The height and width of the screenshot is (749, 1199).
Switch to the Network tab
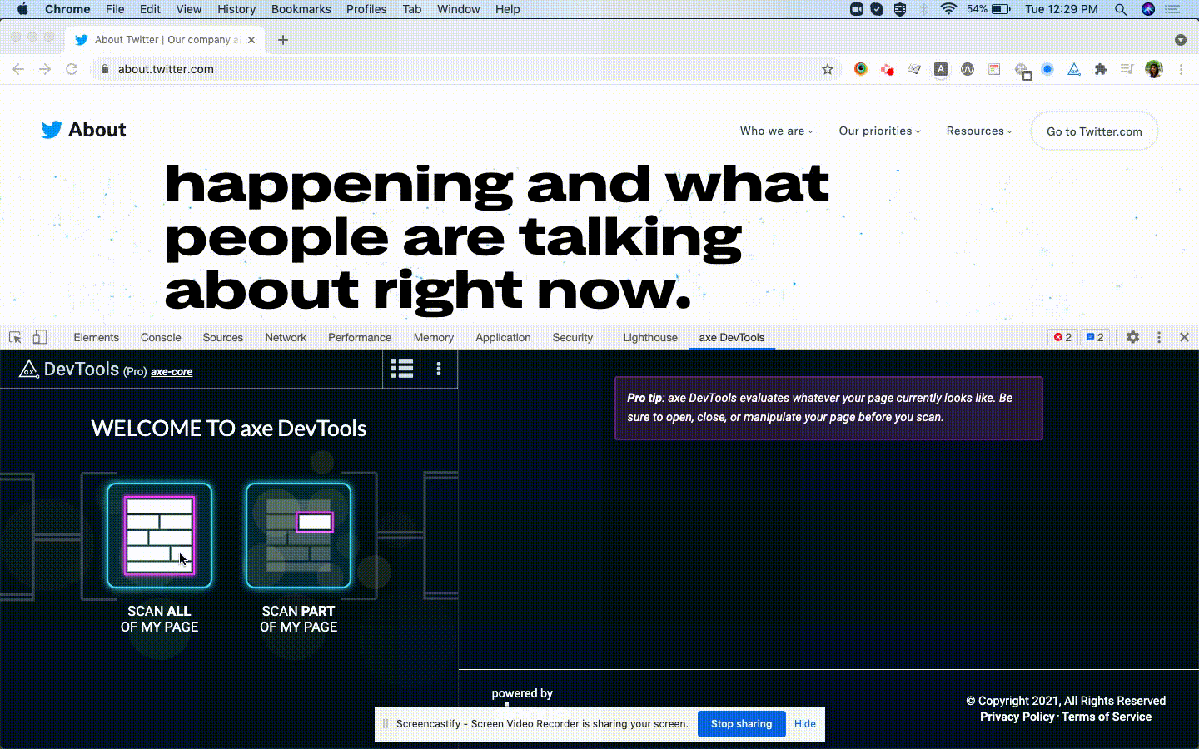[x=286, y=337]
